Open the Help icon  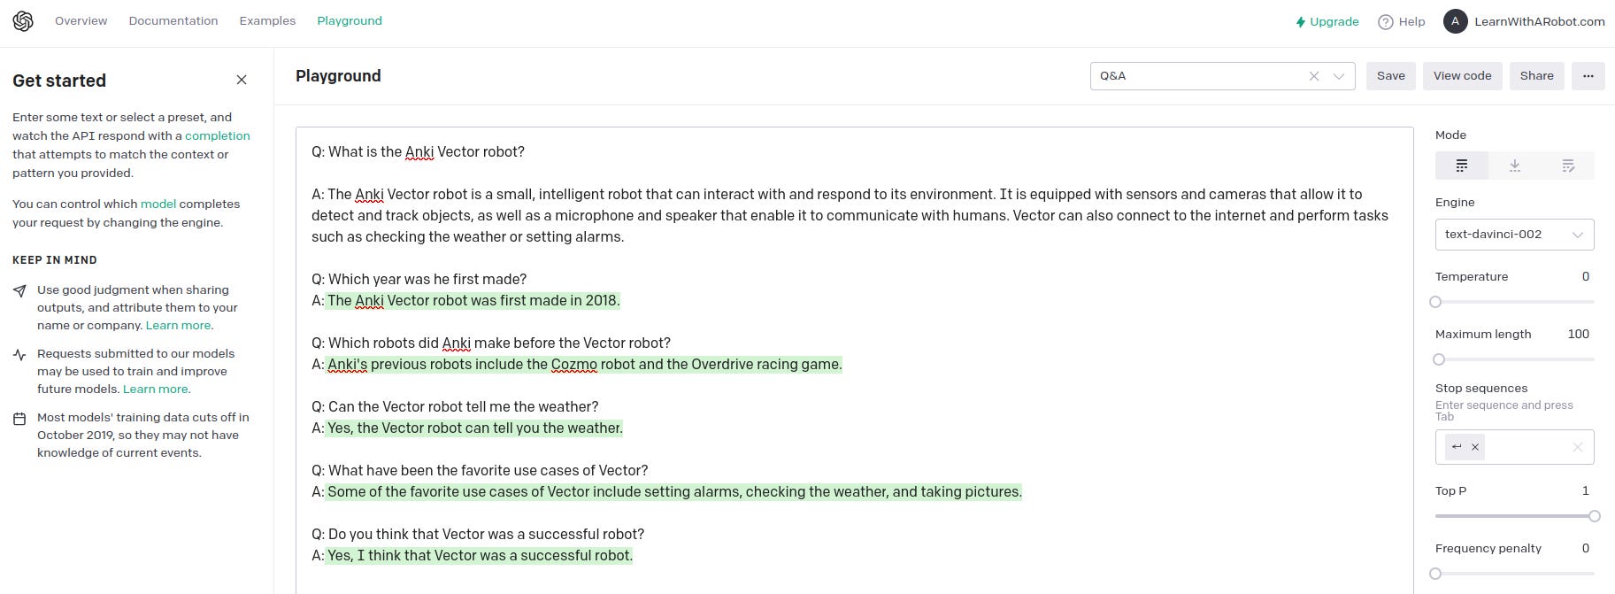tap(1386, 21)
